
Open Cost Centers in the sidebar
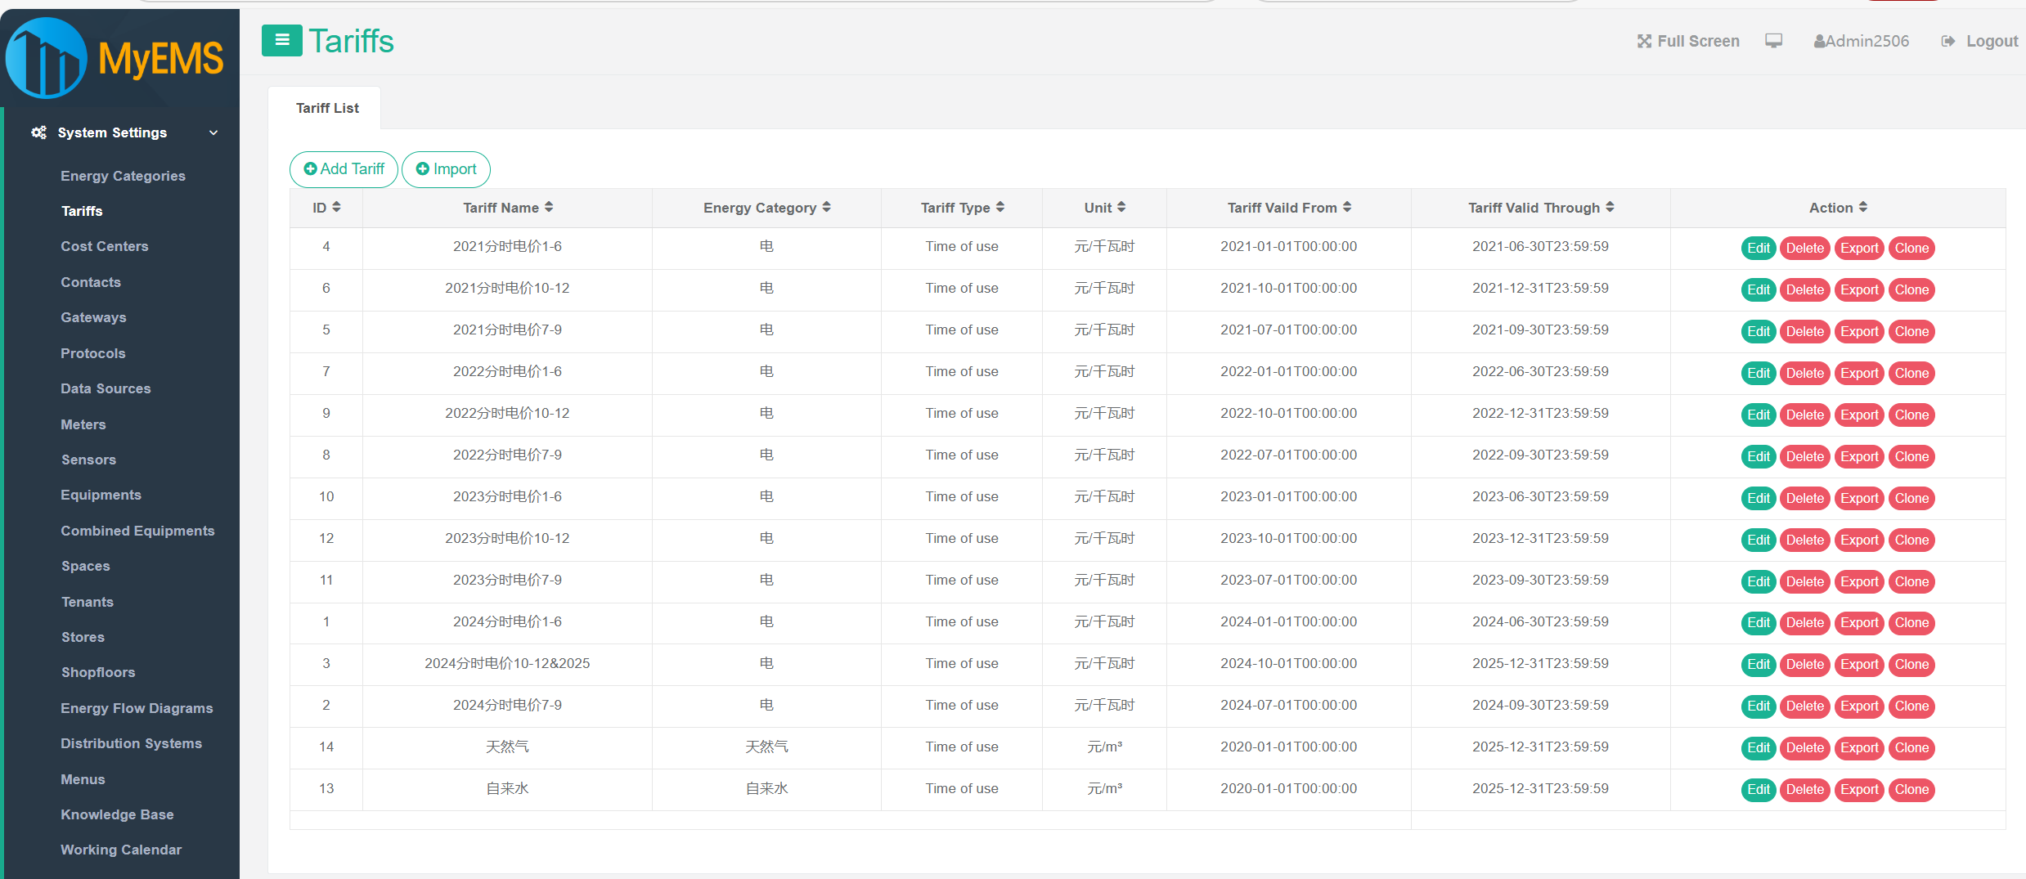104,246
